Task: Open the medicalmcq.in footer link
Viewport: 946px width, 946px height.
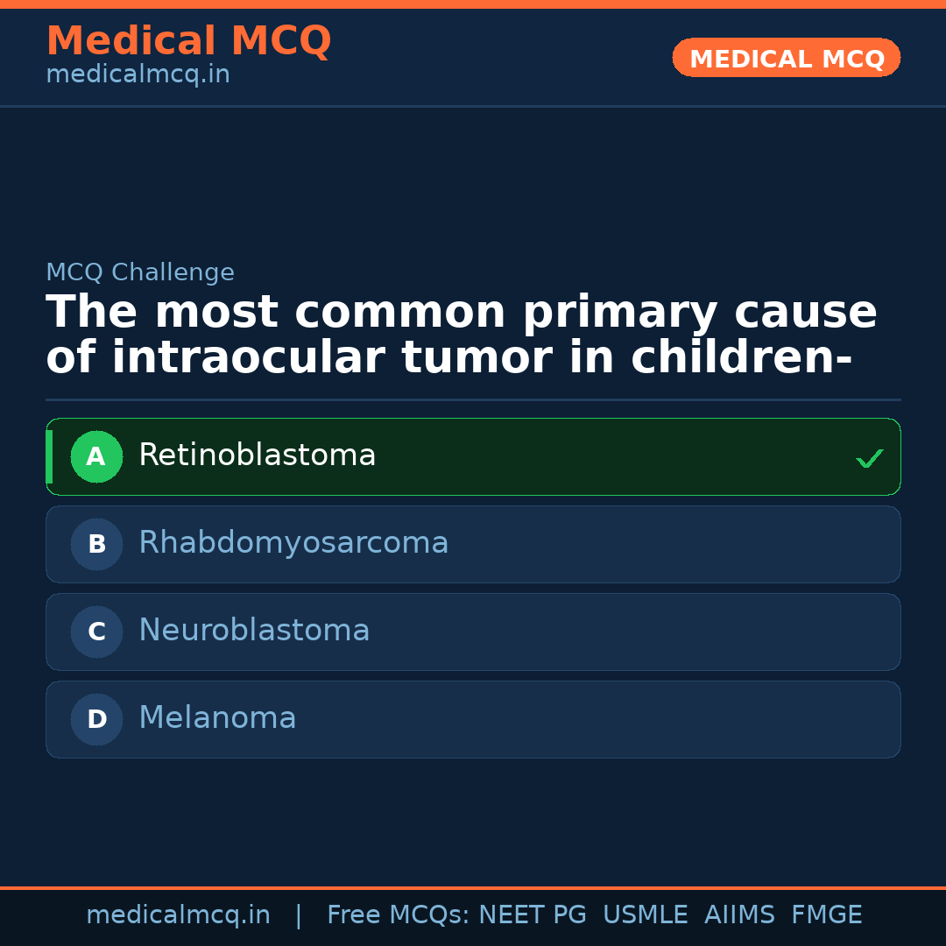Action: click(x=178, y=915)
